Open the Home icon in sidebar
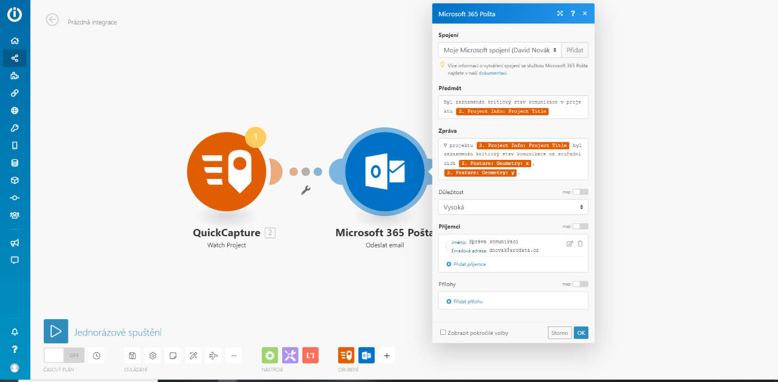Screen dimensions: 778x382 [x=15, y=40]
